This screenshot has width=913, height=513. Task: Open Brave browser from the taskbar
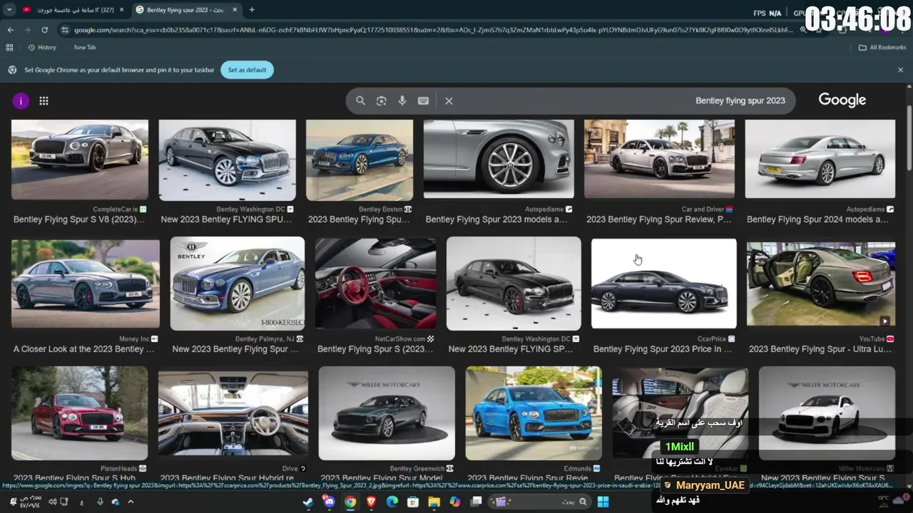point(371,502)
